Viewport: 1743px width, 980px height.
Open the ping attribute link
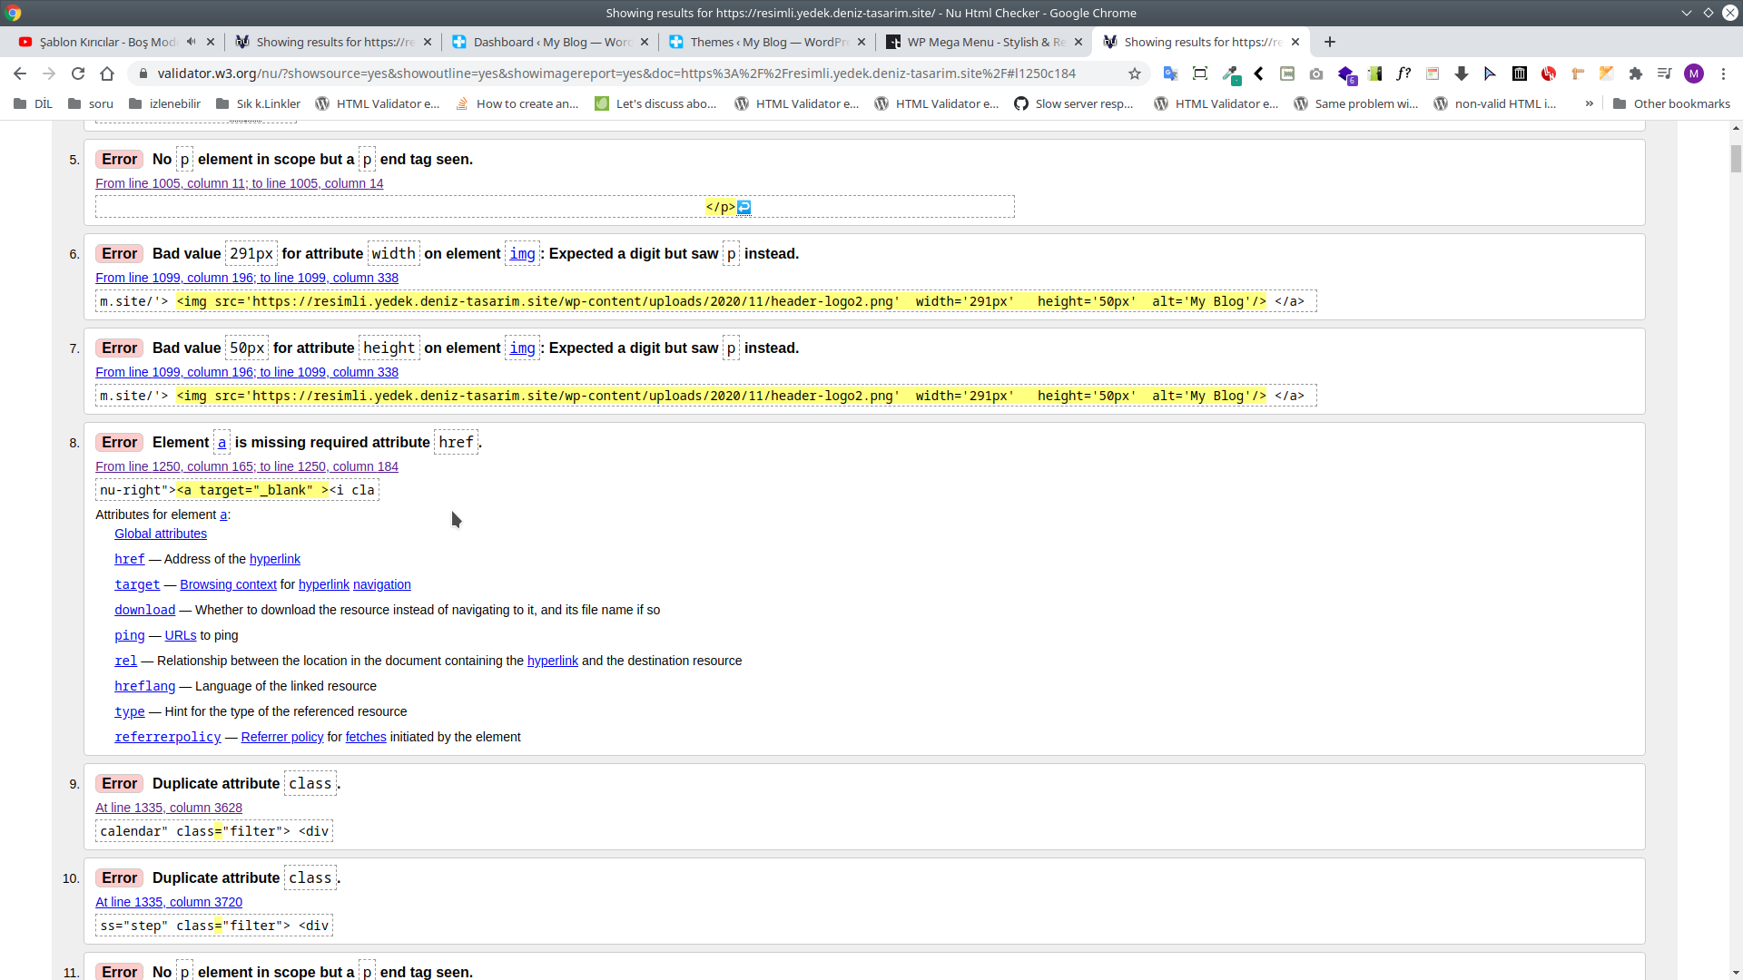tap(130, 635)
